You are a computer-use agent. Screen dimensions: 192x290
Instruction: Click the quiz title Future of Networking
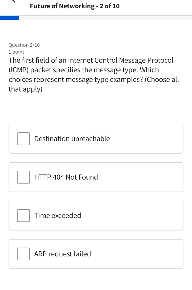[x=75, y=6]
